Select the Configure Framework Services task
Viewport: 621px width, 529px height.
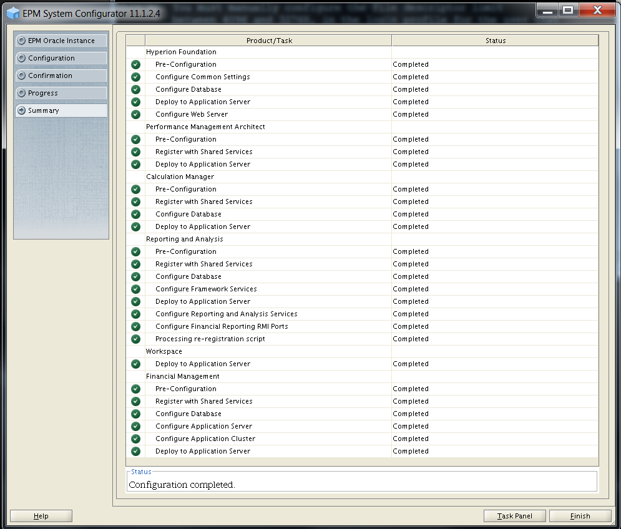(x=206, y=289)
